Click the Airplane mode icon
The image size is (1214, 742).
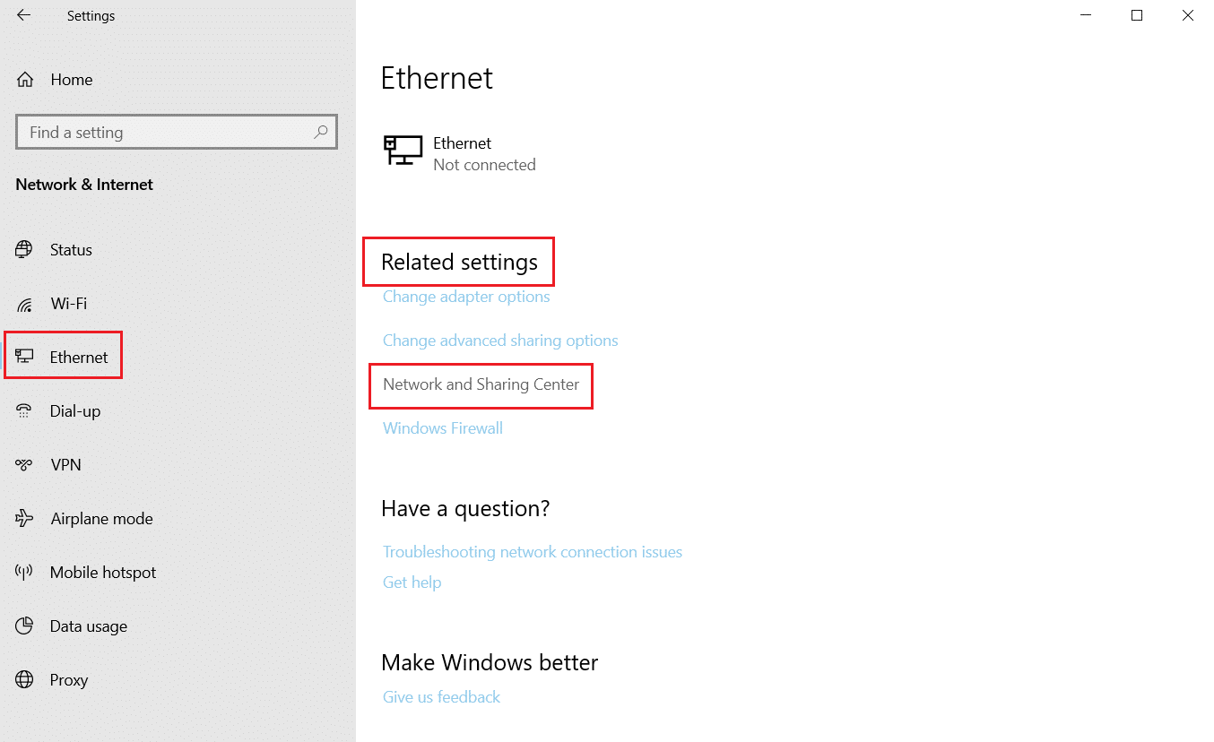click(24, 518)
